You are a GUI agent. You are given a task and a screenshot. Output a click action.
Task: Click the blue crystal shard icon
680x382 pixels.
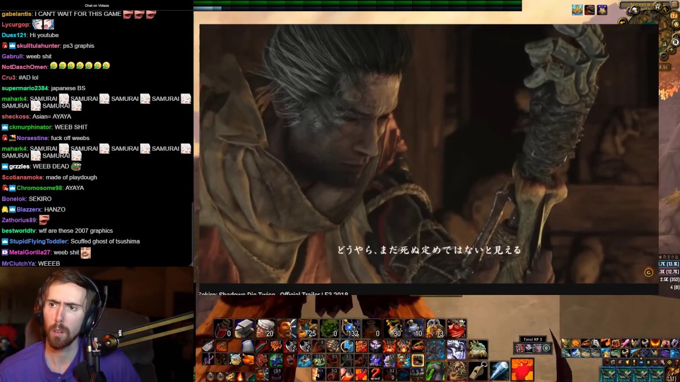[x=499, y=371]
